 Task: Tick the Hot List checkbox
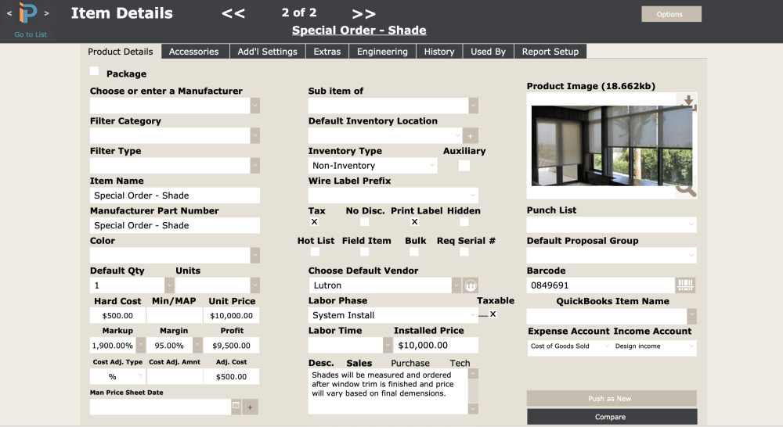tap(315, 252)
